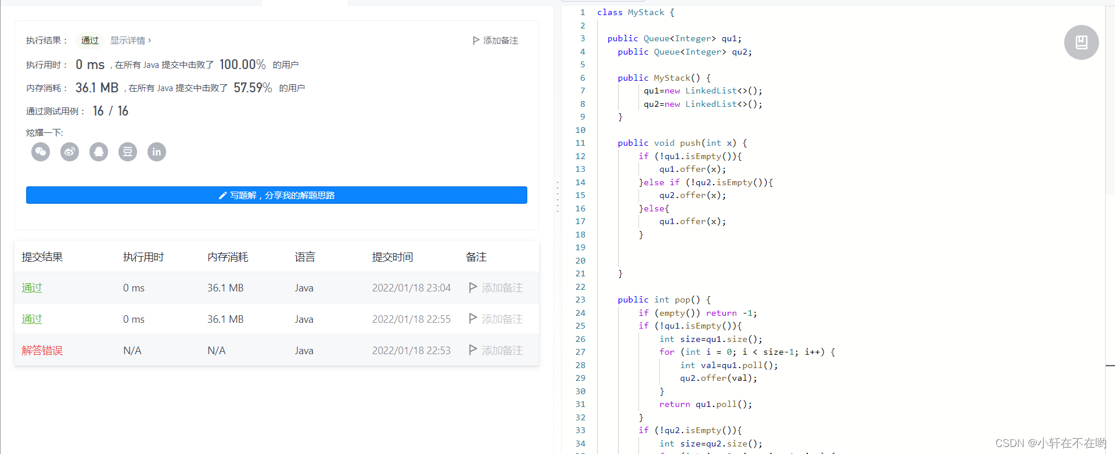Click code line return qu1.poll();

pyautogui.click(x=706, y=404)
